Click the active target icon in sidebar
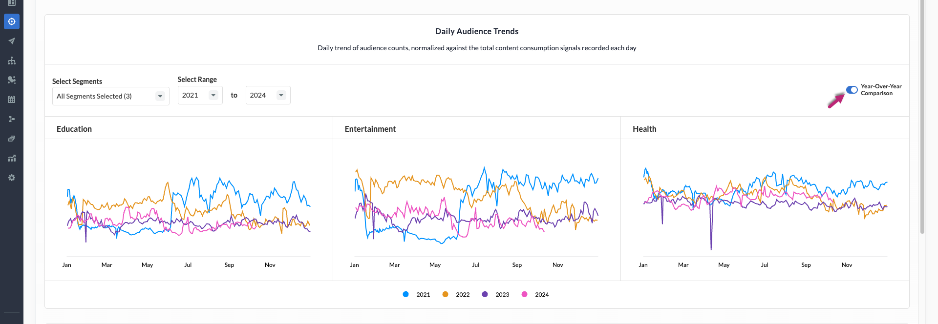938x324 pixels. coord(12,21)
